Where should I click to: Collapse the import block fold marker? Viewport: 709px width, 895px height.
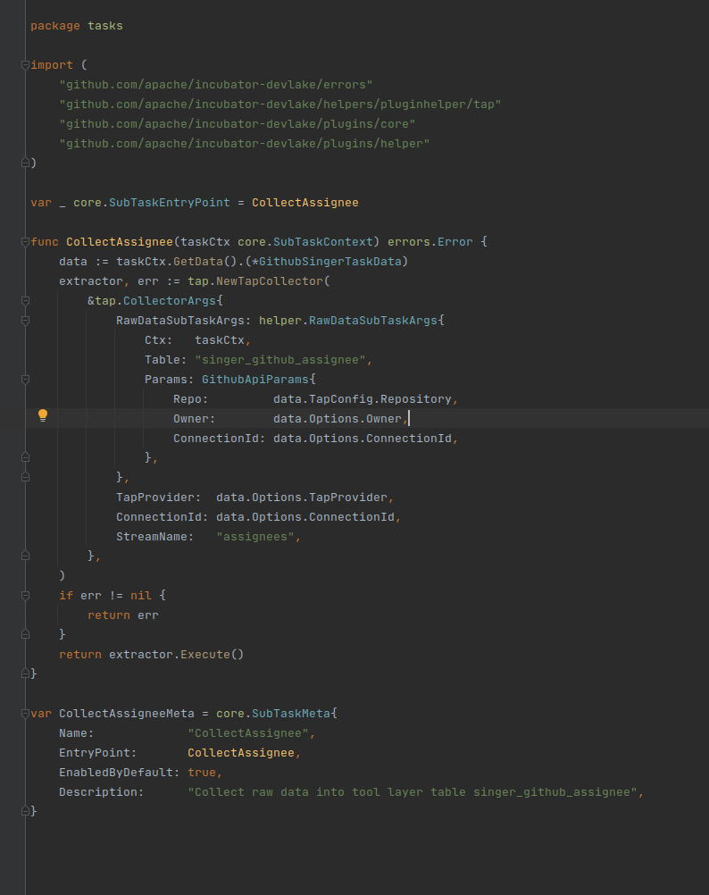25,65
